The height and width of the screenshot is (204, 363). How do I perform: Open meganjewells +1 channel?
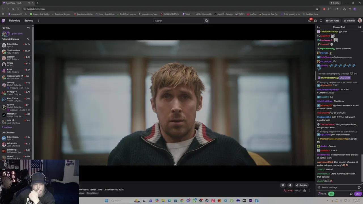click(x=16, y=77)
